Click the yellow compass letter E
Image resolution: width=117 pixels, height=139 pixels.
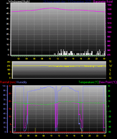[x=110, y=74]
